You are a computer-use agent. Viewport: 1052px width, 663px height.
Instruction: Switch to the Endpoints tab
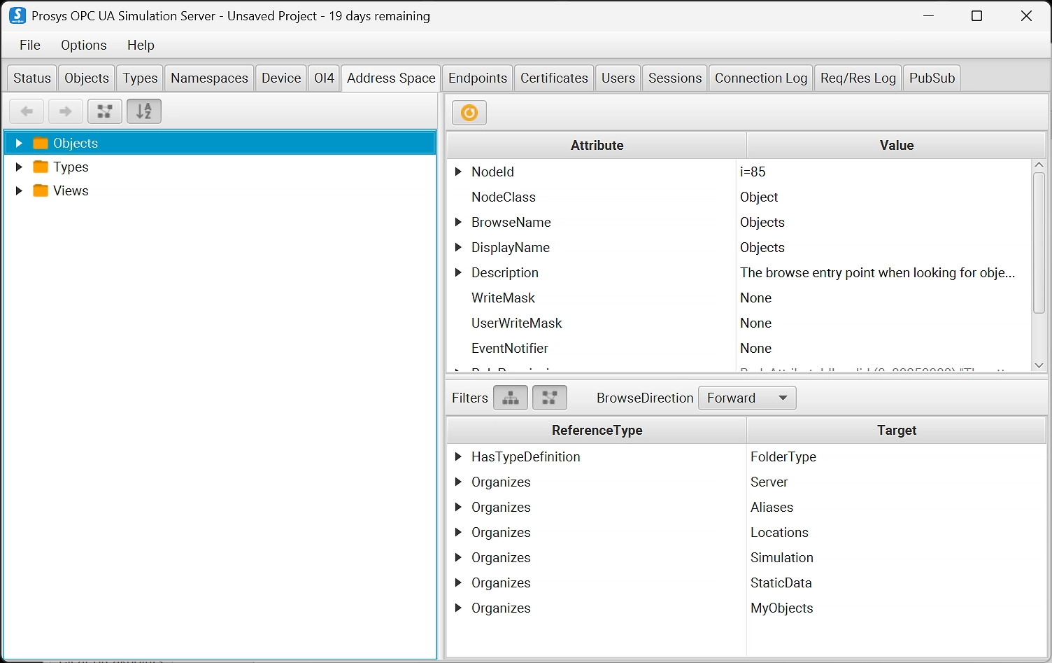[x=478, y=78]
